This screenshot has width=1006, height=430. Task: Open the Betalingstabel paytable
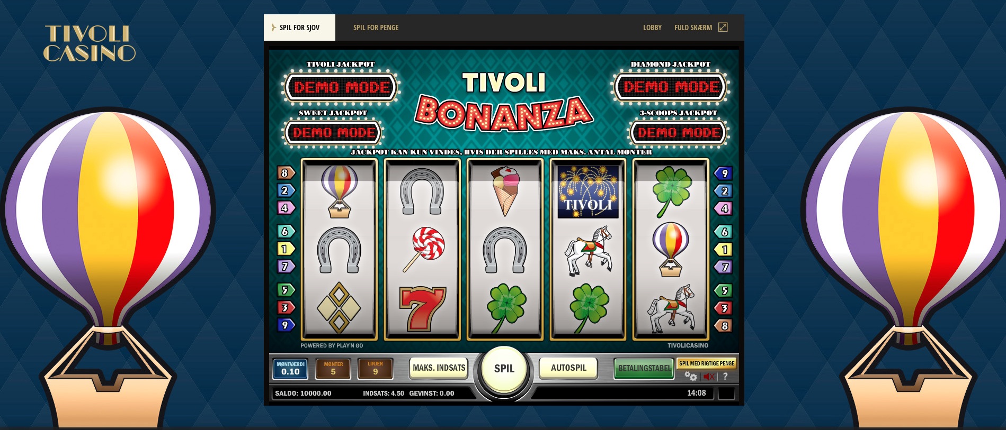pyautogui.click(x=644, y=369)
